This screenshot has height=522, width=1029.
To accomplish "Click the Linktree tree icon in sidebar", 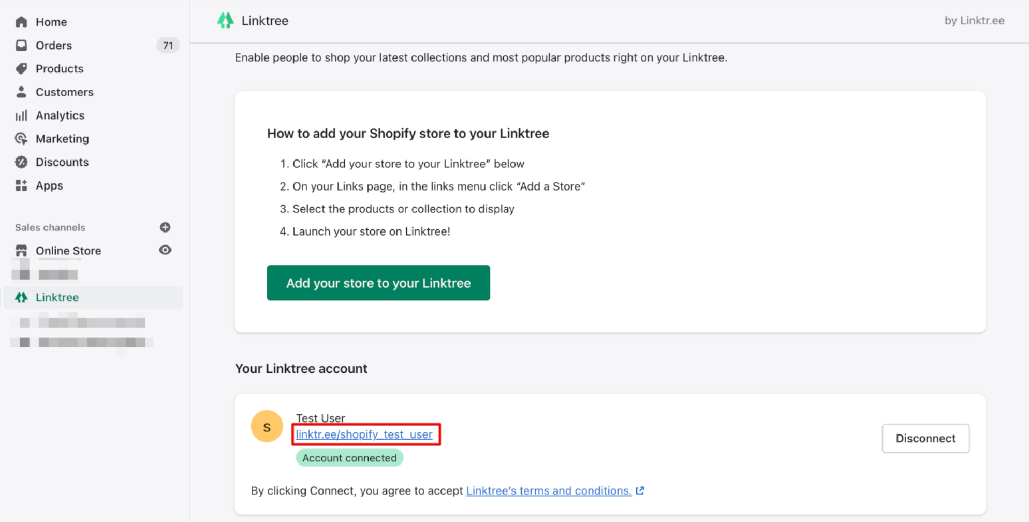I will click(21, 297).
